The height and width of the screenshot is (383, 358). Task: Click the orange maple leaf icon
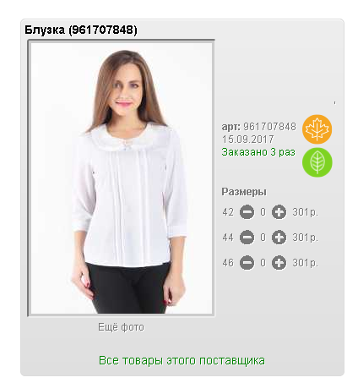[x=317, y=129]
